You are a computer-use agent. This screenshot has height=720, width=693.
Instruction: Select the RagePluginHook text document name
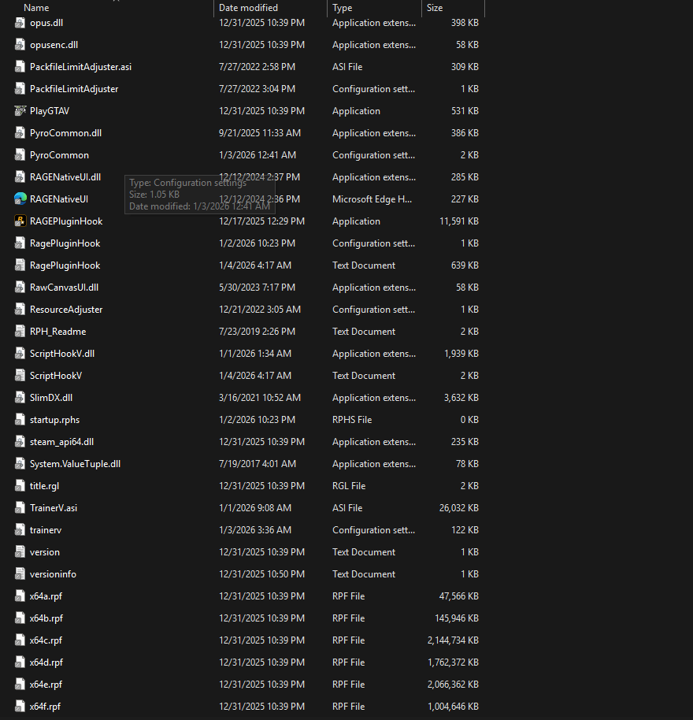pyautogui.click(x=65, y=265)
